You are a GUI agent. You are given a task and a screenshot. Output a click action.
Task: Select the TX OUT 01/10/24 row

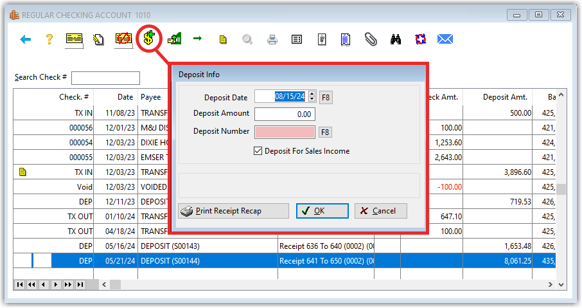tap(285, 216)
